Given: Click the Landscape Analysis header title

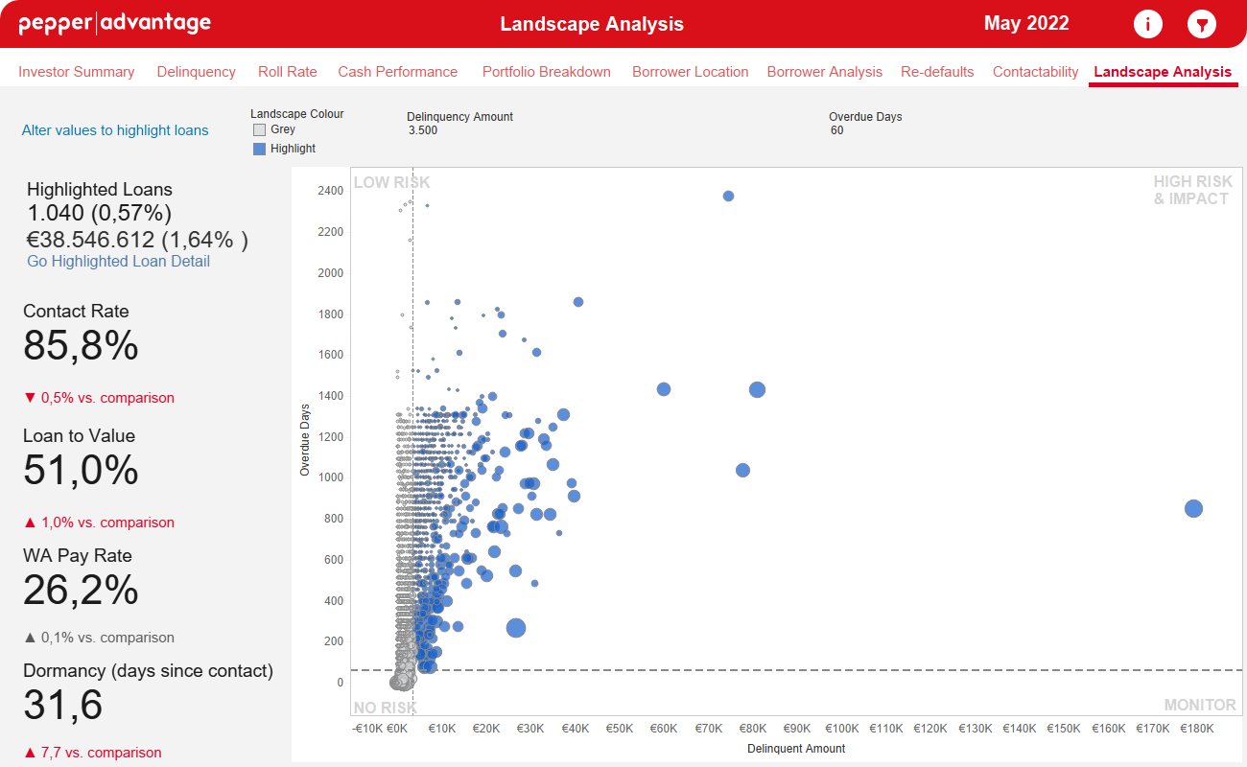Looking at the screenshot, I should (592, 24).
